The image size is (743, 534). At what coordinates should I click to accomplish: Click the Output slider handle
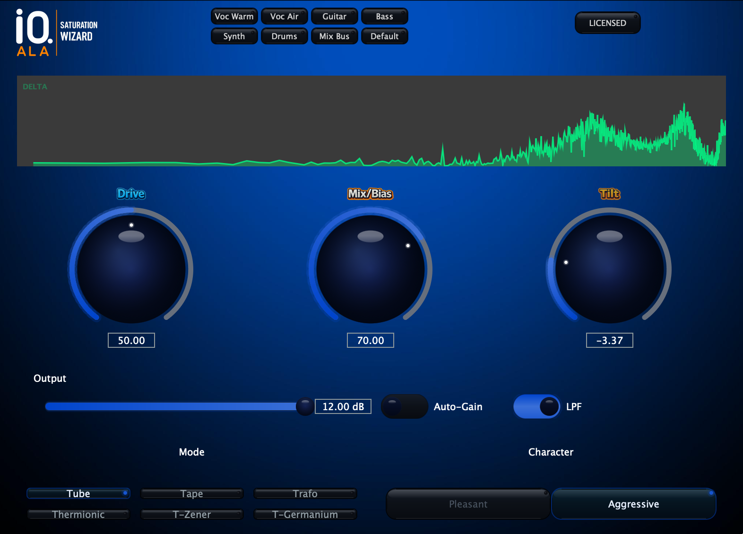click(305, 406)
